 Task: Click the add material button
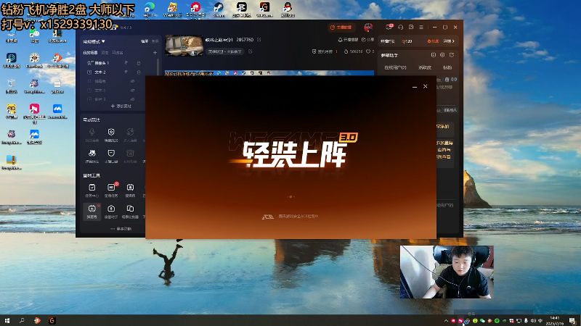click(121, 106)
